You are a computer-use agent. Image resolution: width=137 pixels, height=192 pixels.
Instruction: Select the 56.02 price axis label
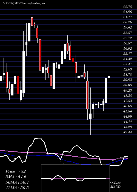tap(128, 49)
